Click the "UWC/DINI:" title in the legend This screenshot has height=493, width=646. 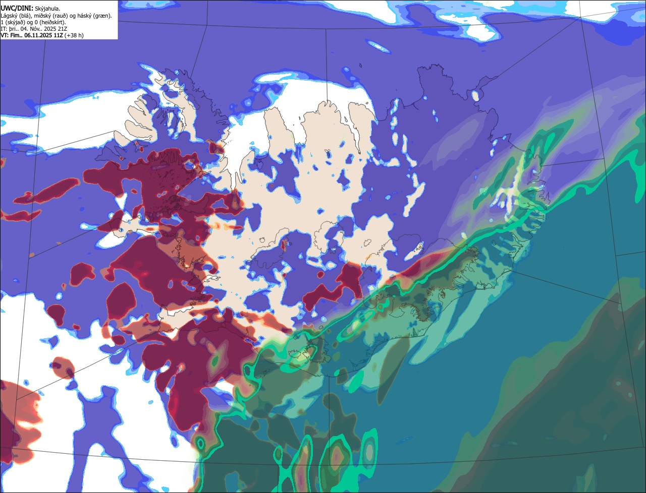tap(17, 9)
